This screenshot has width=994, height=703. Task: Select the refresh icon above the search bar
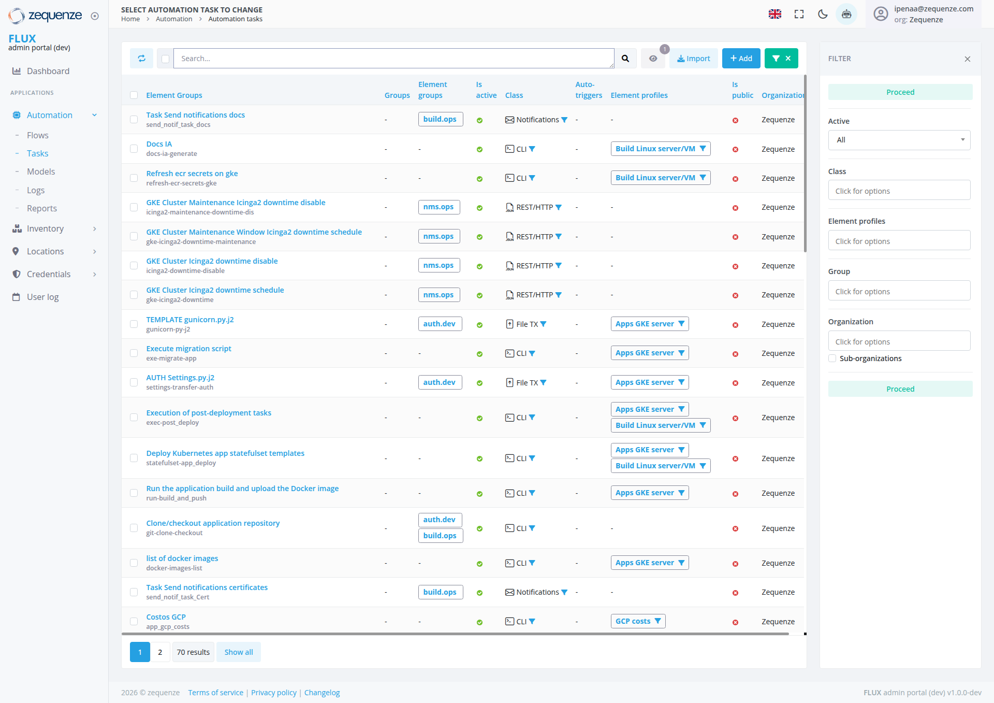tap(141, 58)
